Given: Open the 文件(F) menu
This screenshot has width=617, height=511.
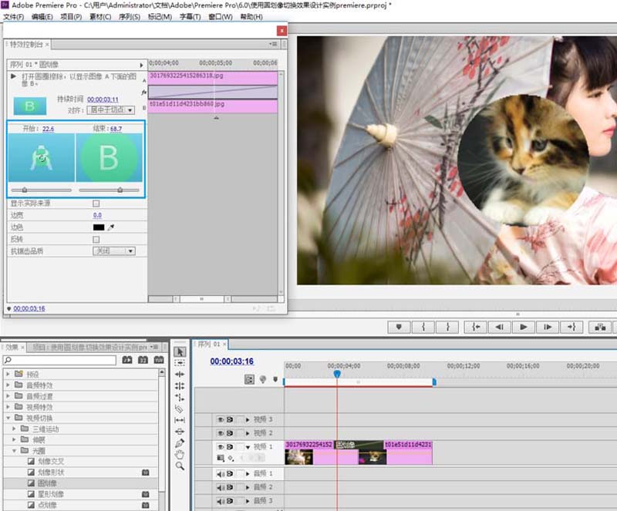Looking at the screenshot, I should [x=13, y=16].
